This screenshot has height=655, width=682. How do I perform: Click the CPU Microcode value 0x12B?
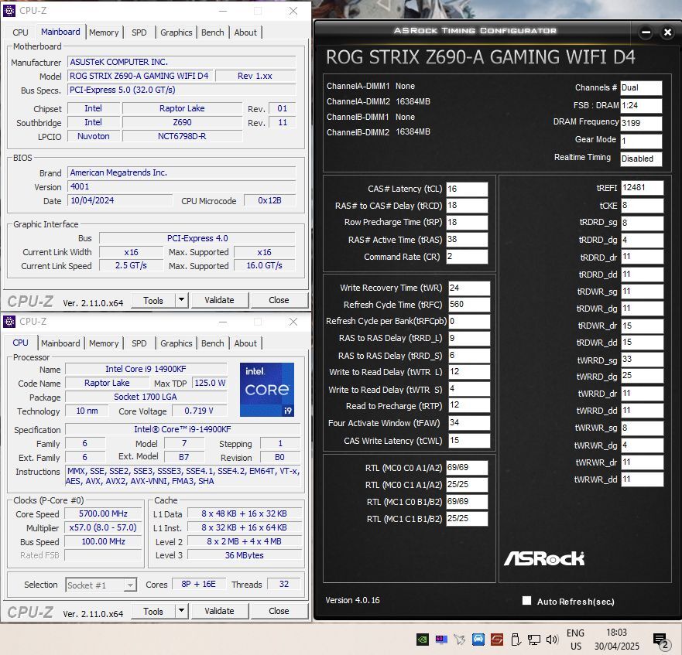269,200
